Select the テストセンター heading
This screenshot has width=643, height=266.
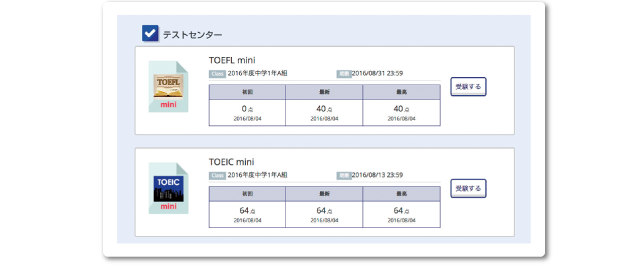click(x=192, y=35)
